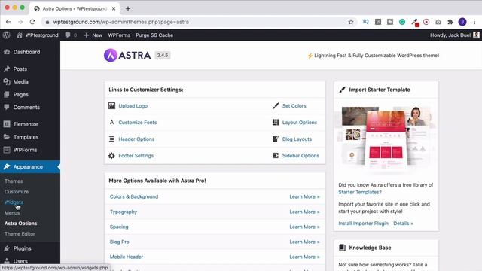Open a new browser tab
Viewport: 482px width, 271px height.
(x=128, y=8)
